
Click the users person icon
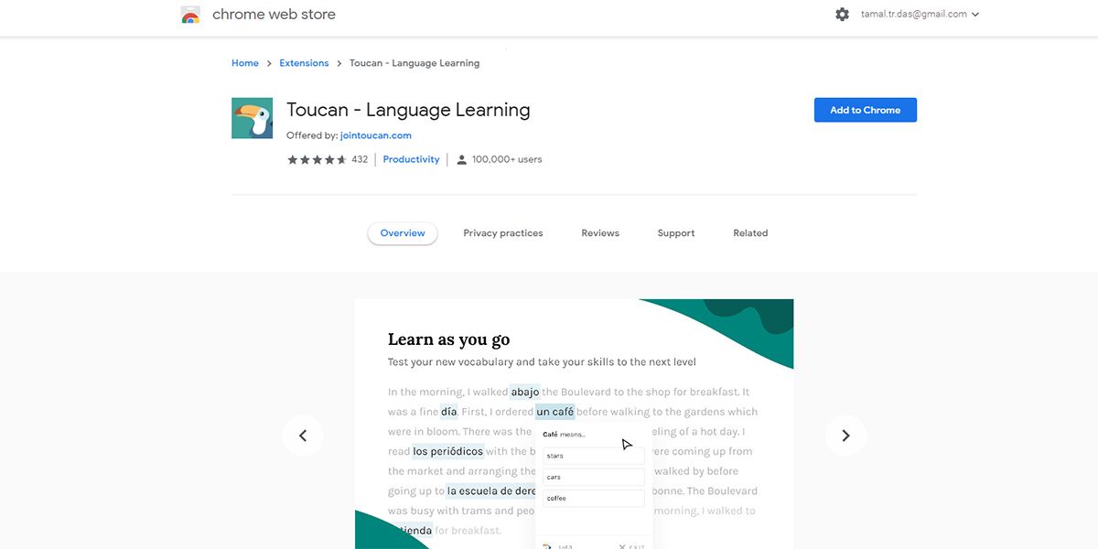click(461, 159)
